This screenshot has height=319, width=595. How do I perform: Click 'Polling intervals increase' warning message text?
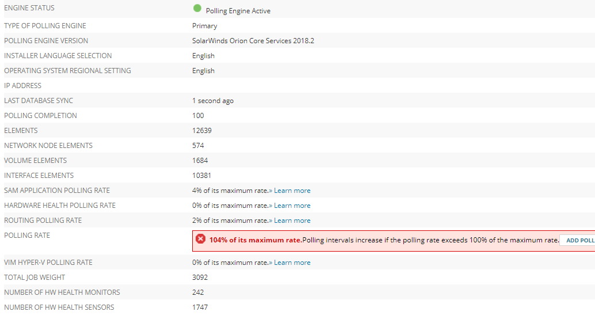pyautogui.click(x=430, y=240)
